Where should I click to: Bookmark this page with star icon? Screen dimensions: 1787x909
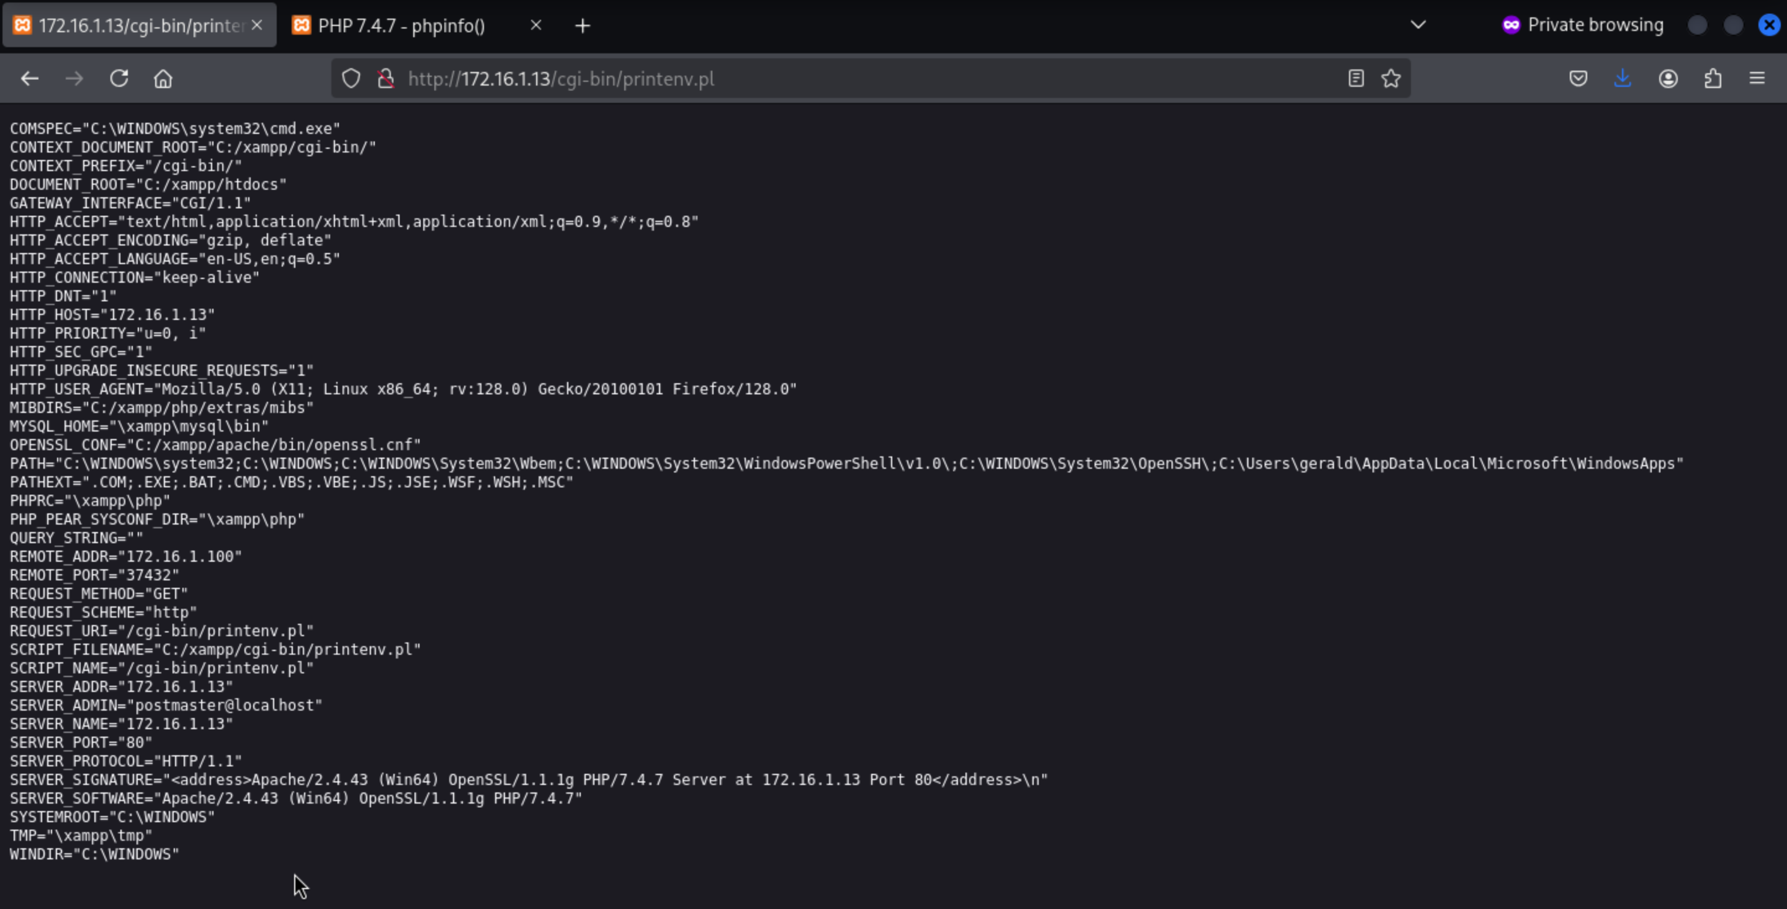1391,78
